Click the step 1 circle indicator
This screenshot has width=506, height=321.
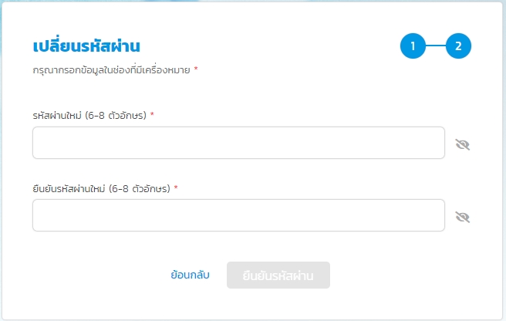[x=413, y=46]
